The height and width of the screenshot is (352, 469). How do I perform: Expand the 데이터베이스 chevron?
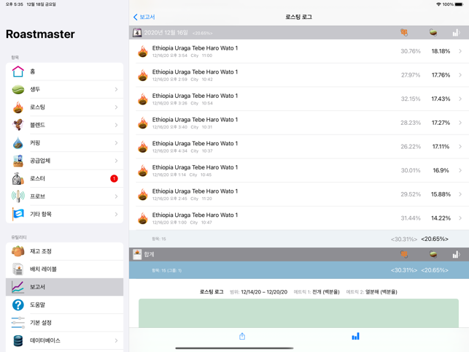coord(117,340)
